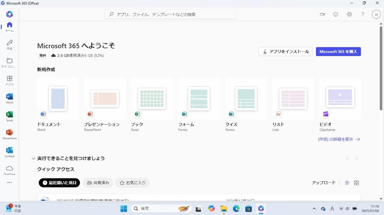384x215 pixels.
Task: Go to next suggestion with right arrow
Action: [x=357, y=158]
